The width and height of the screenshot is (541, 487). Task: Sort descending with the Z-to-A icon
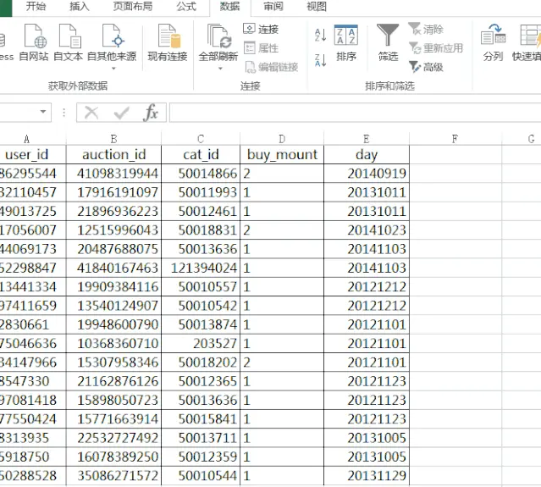pos(321,60)
